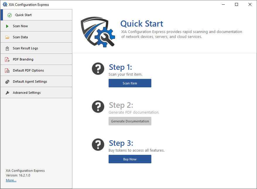Click the PDF Branding document icon
The width and height of the screenshot is (257, 189).
tap(7, 59)
